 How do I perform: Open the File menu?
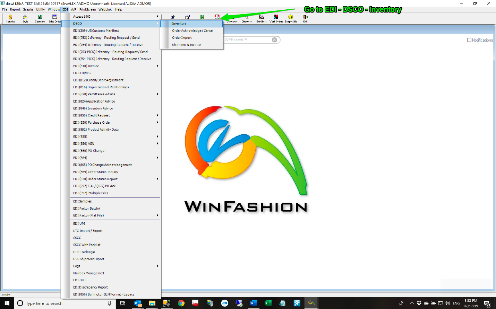5,9
